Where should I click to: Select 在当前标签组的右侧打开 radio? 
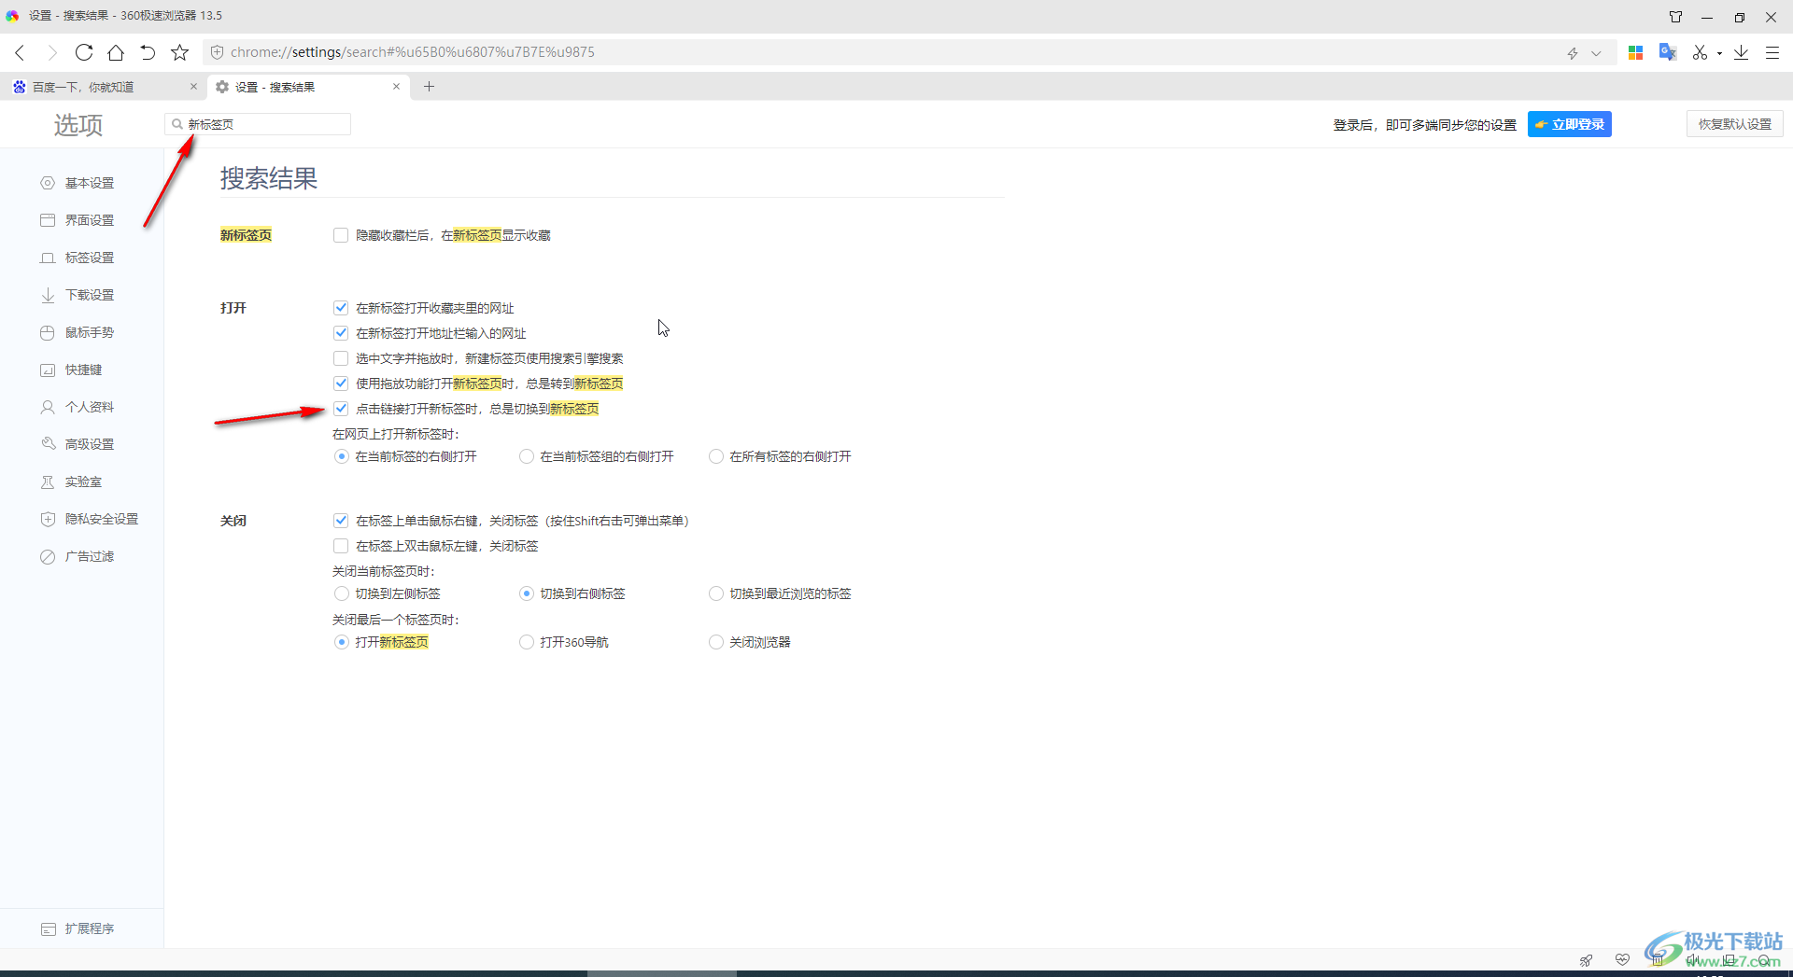[x=527, y=456]
